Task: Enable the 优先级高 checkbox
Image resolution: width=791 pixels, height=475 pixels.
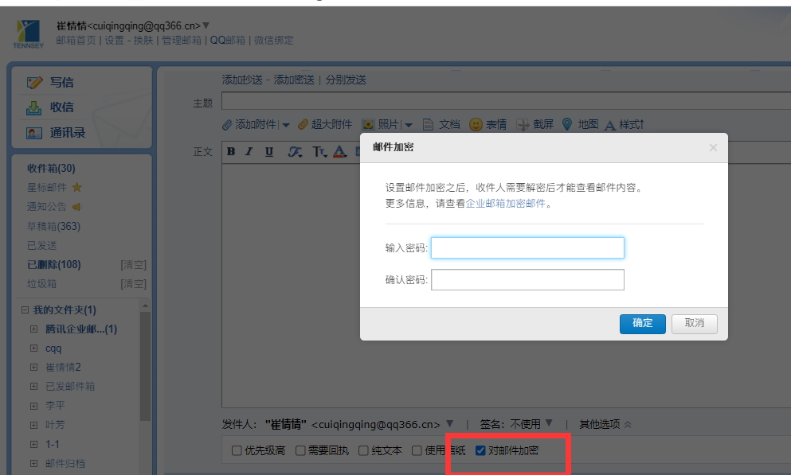Action: (x=237, y=450)
